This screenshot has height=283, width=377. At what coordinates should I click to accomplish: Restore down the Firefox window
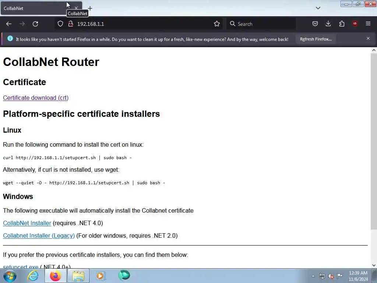[x=358, y=4]
